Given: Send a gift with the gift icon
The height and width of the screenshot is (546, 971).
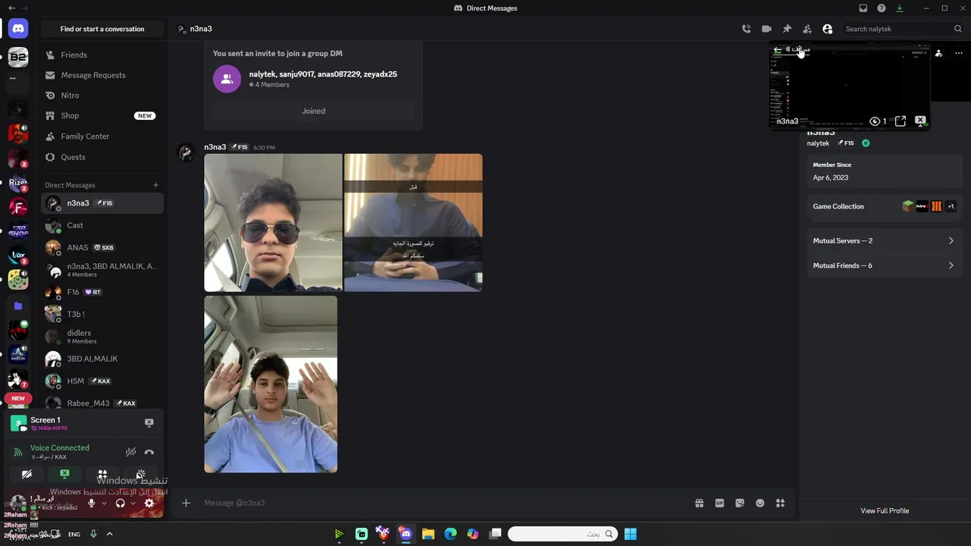Looking at the screenshot, I should point(699,503).
